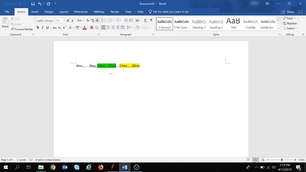Screen dimensions: 306x172
Task: Open the View tab
Action: click(x=128, y=11)
